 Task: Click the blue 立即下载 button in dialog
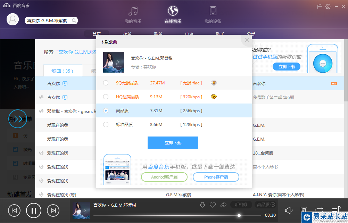click(173, 142)
